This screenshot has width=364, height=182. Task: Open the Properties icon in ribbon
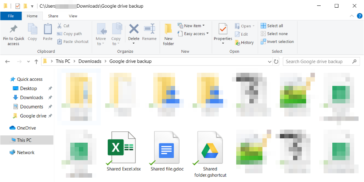point(223,29)
